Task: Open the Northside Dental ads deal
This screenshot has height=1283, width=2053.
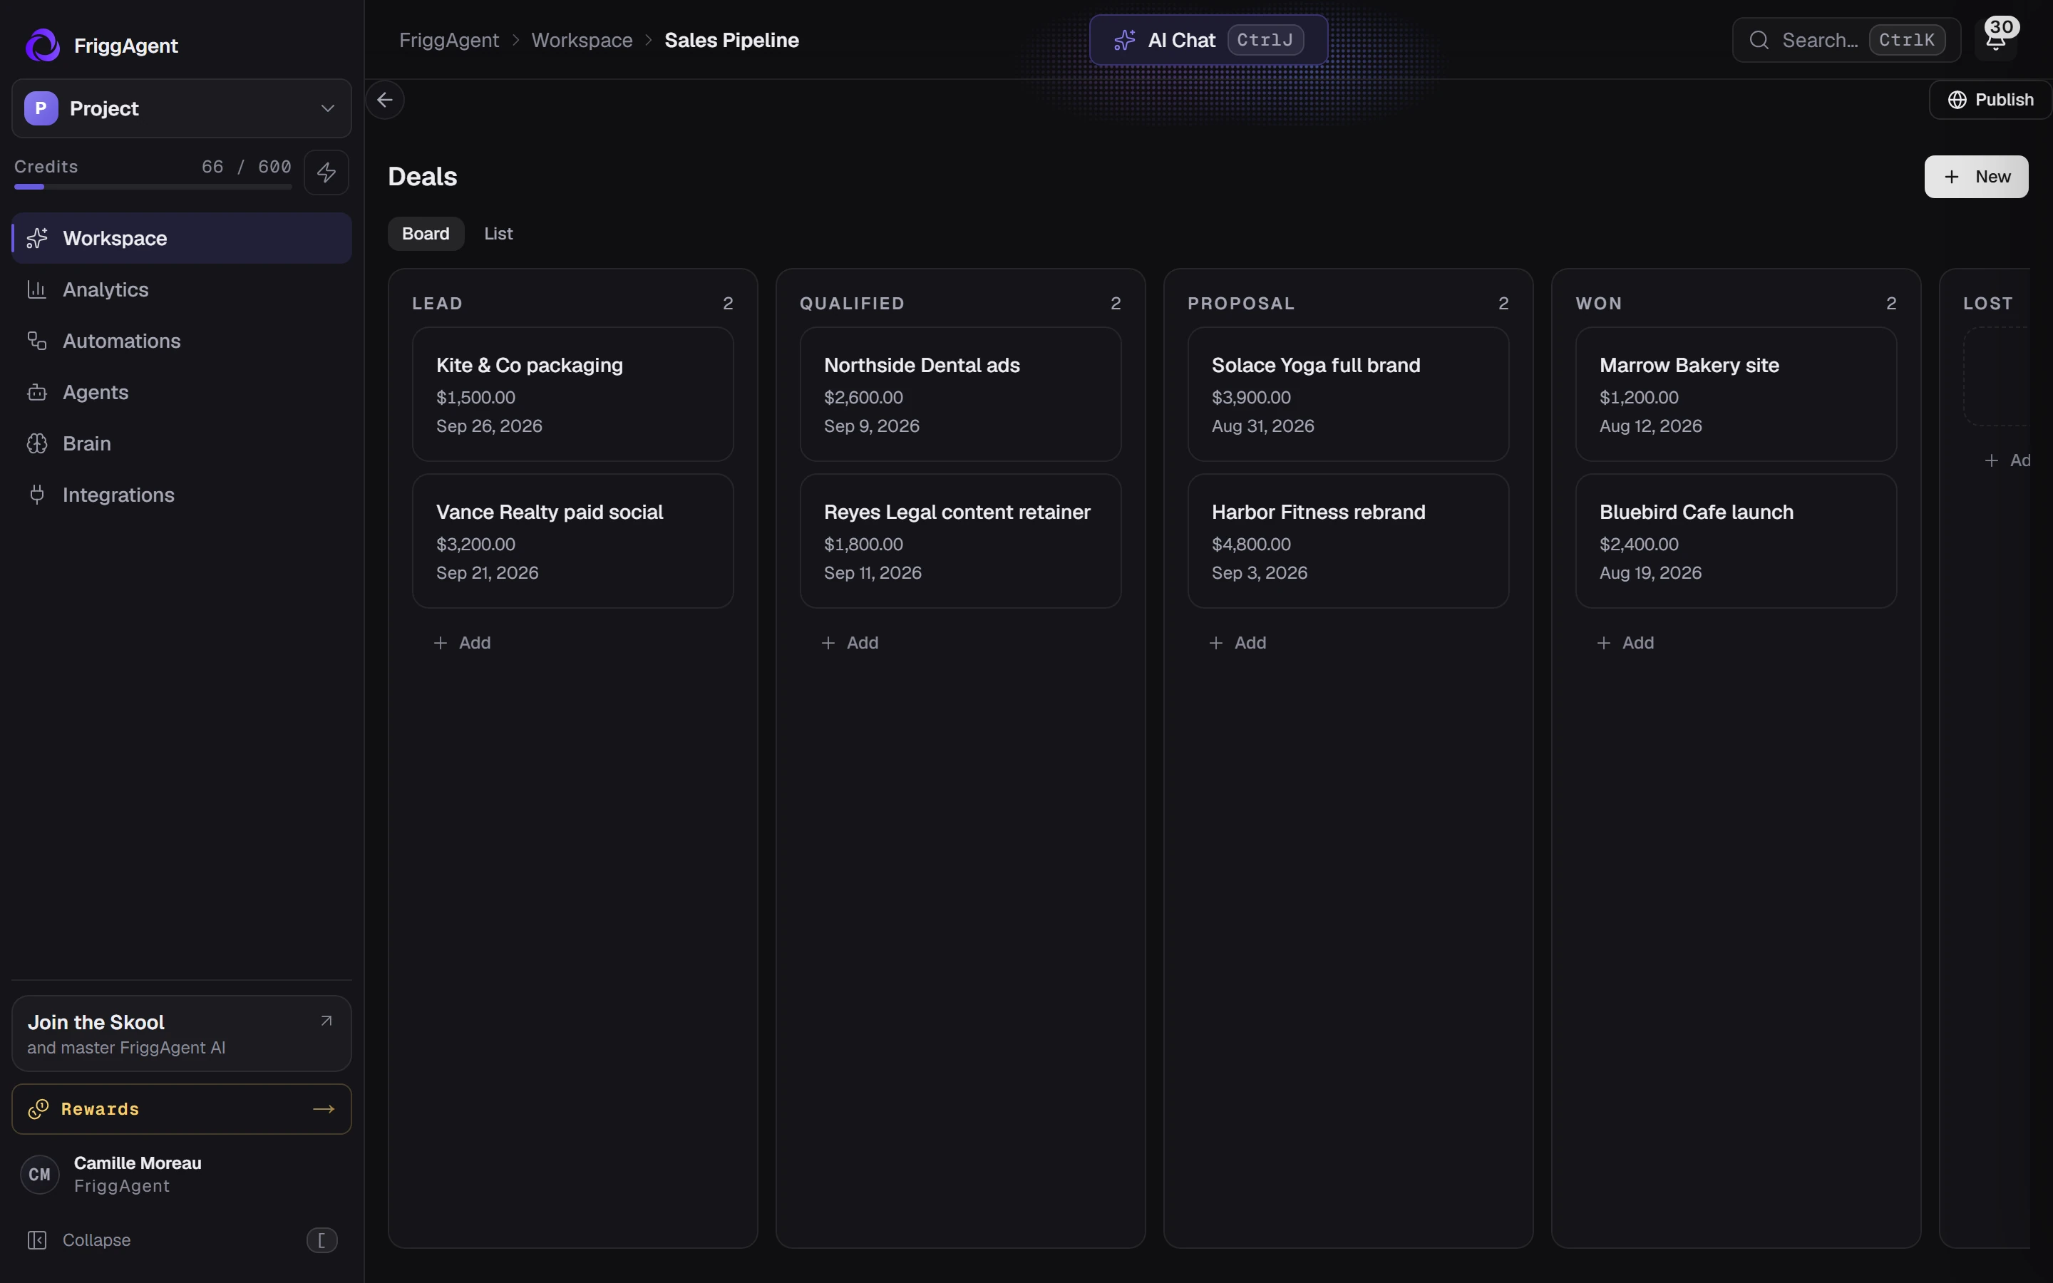Action: pyautogui.click(x=960, y=395)
